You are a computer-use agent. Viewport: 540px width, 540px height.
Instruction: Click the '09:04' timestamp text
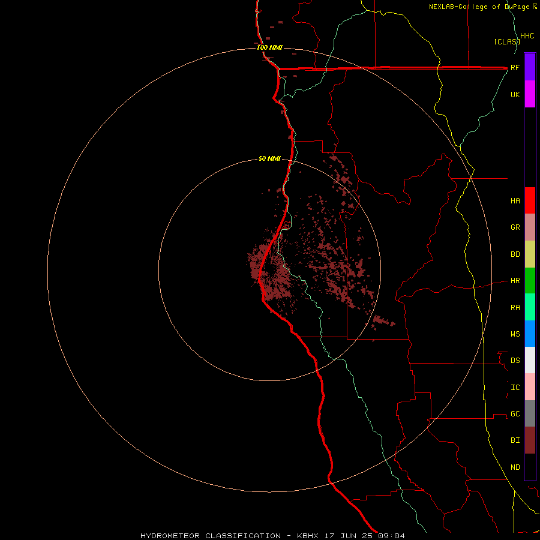392,536
